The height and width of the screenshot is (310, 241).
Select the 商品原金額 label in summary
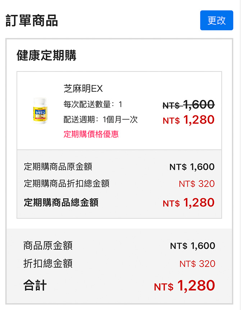(x=48, y=246)
